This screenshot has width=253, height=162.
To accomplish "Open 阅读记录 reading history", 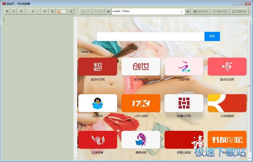I will click(x=220, y=11).
